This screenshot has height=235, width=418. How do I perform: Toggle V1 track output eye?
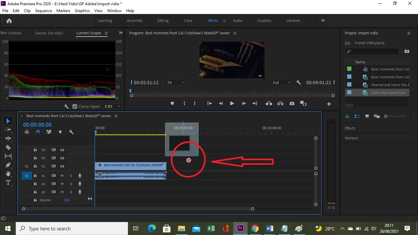(62, 166)
